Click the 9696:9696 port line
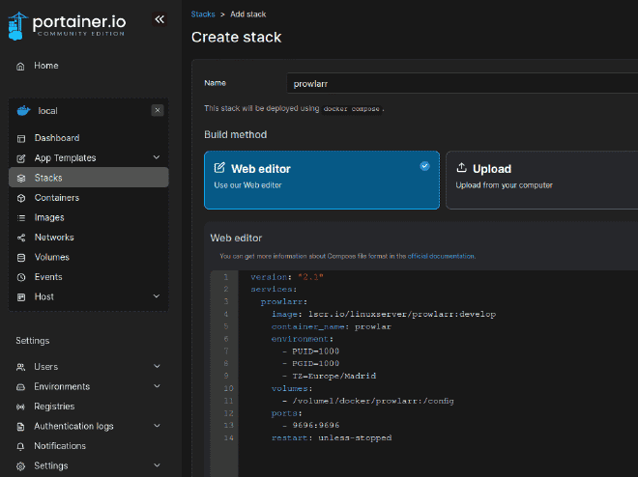Image resolution: width=638 pixels, height=477 pixels. pos(311,426)
